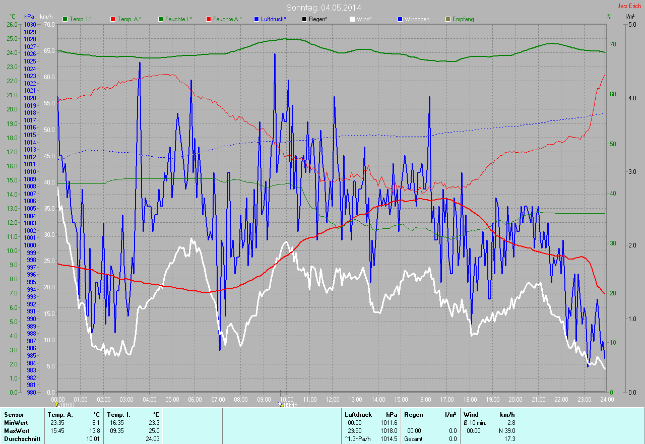The width and height of the screenshot is (645, 444).
Task: Click the red Feuchte A. legend square
Action: [x=208, y=19]
